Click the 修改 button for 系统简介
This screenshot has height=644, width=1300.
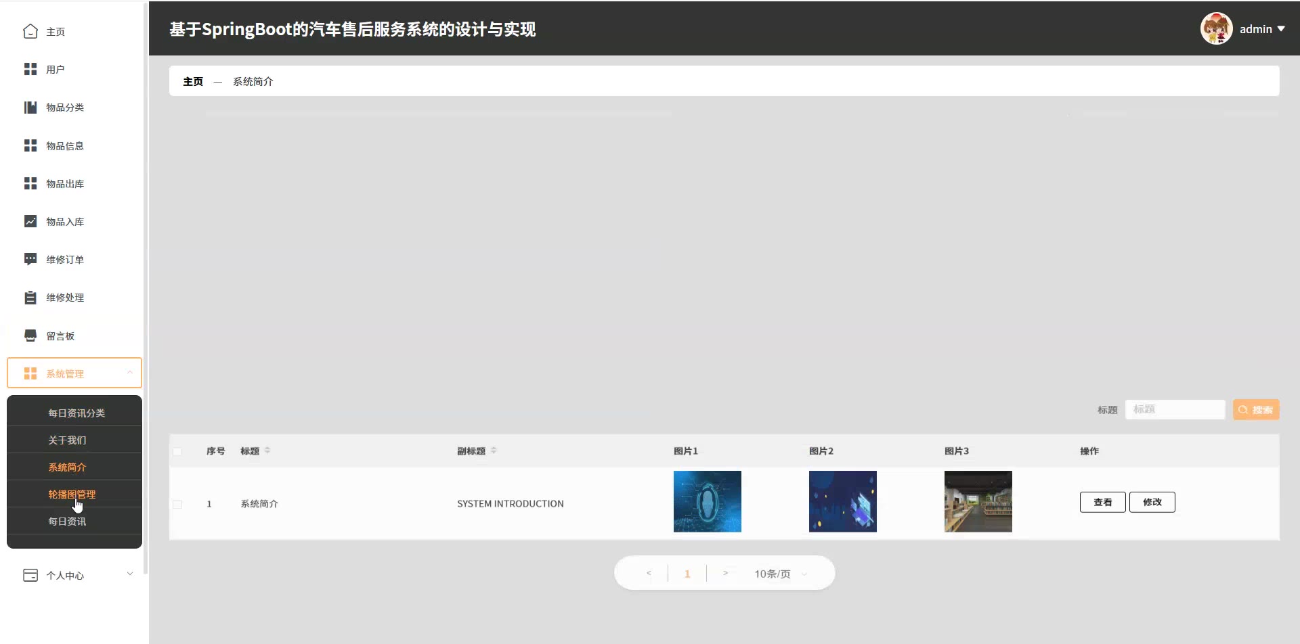click(1152, 502)
